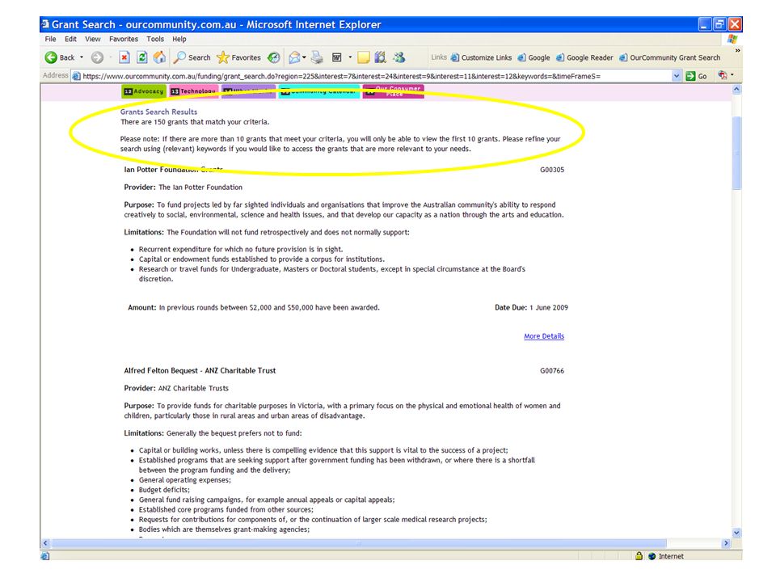The height and width of the screenshot is (582, 776).
Task: Open the View menu
Action: (92, 39)
